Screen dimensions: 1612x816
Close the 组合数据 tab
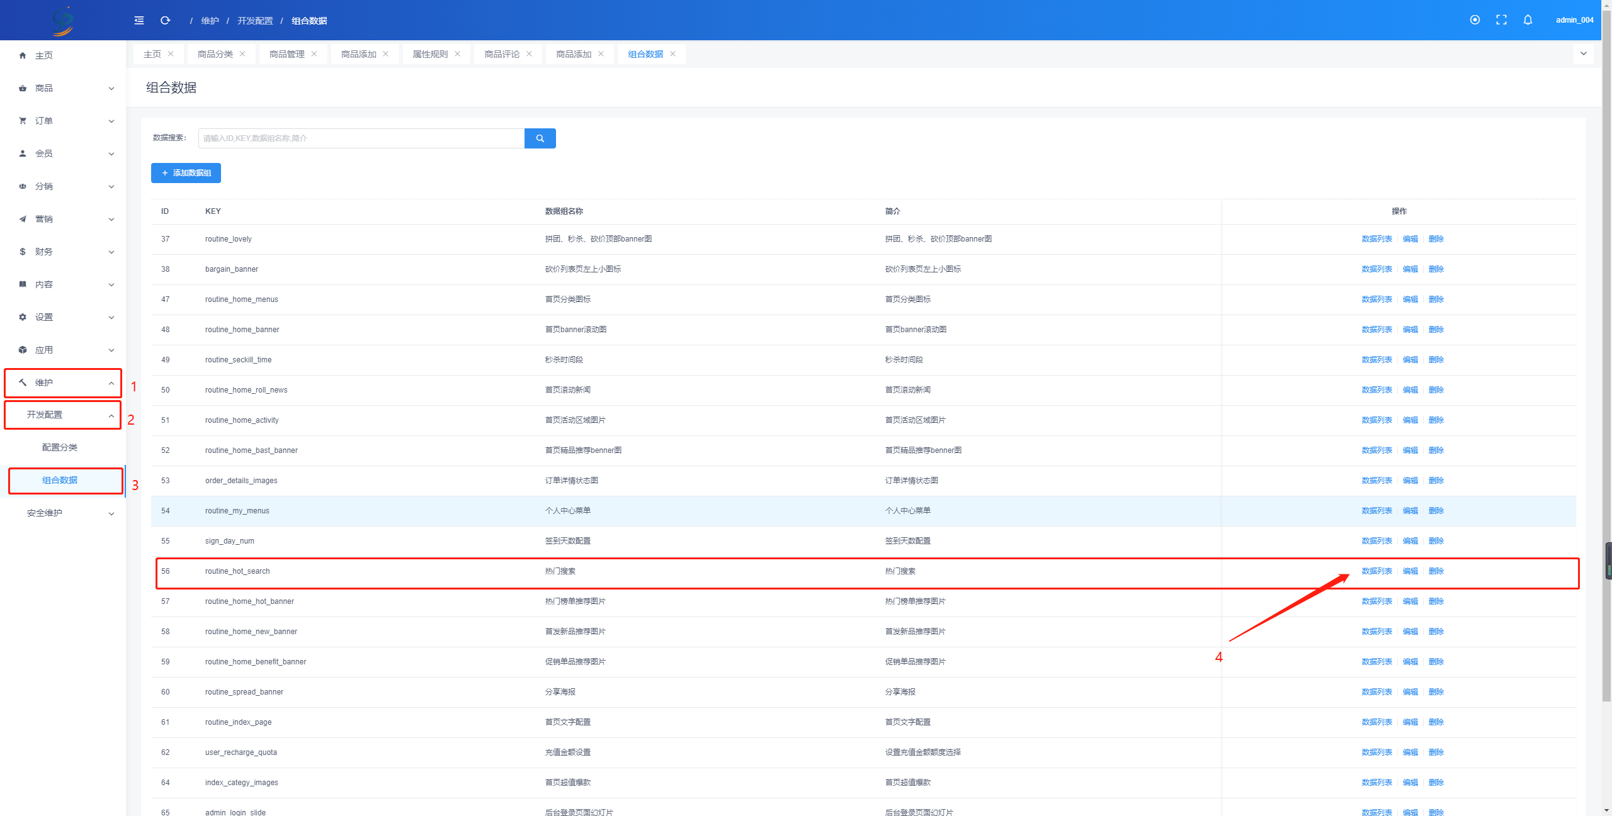pos(673,53)
